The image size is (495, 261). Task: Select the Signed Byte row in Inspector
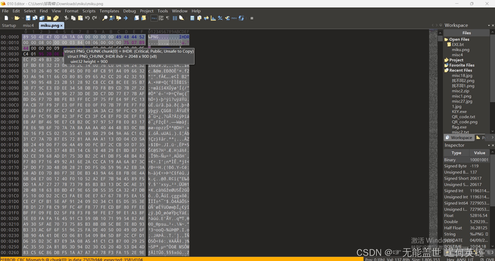coord(456,166)
